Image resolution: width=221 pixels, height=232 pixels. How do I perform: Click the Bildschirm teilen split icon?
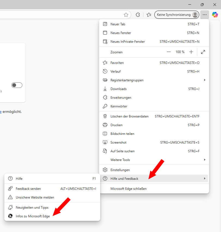pyautogui.click(x=105, y=134)
